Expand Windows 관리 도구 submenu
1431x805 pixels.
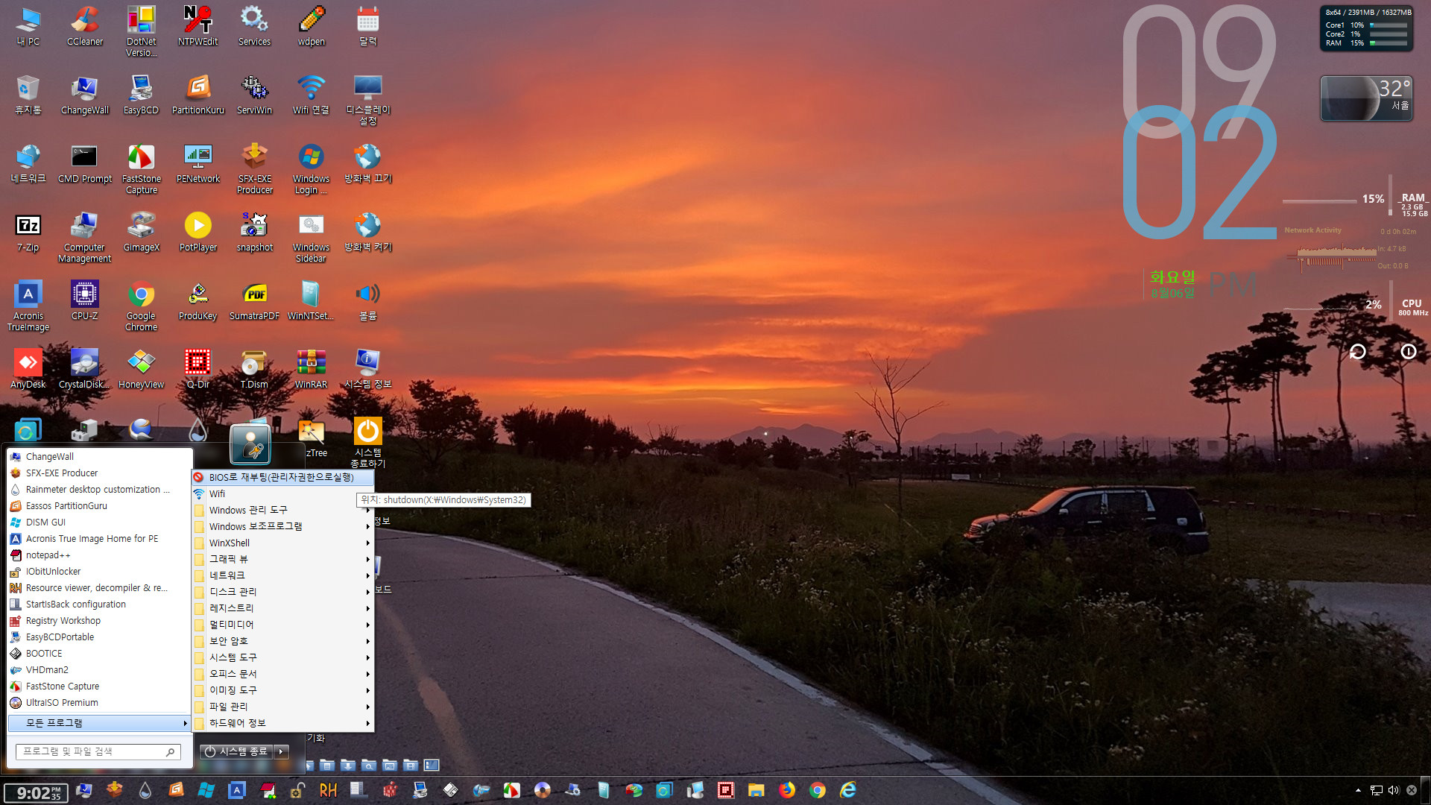283,510
